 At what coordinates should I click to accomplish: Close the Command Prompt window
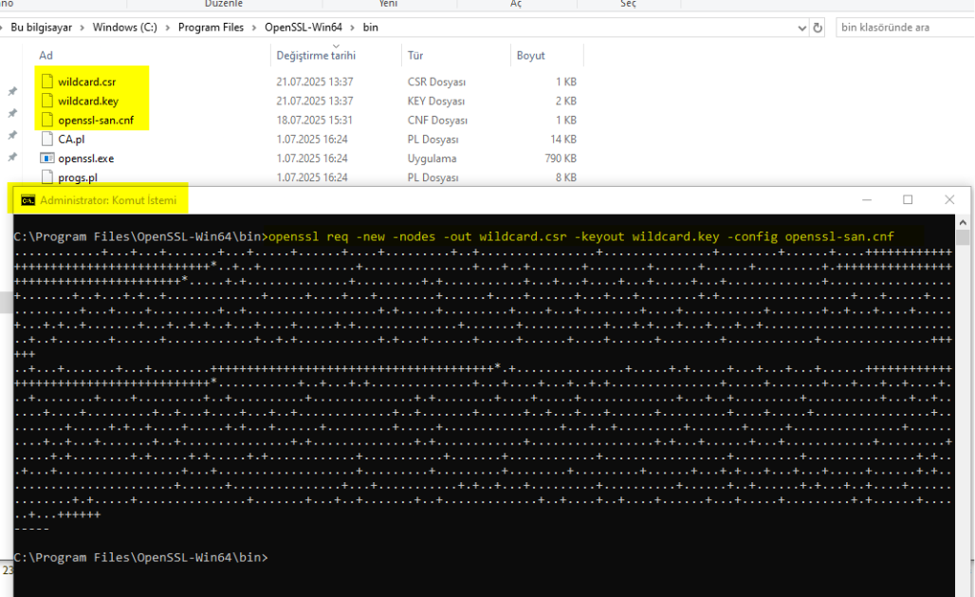(x=949, y=200)
